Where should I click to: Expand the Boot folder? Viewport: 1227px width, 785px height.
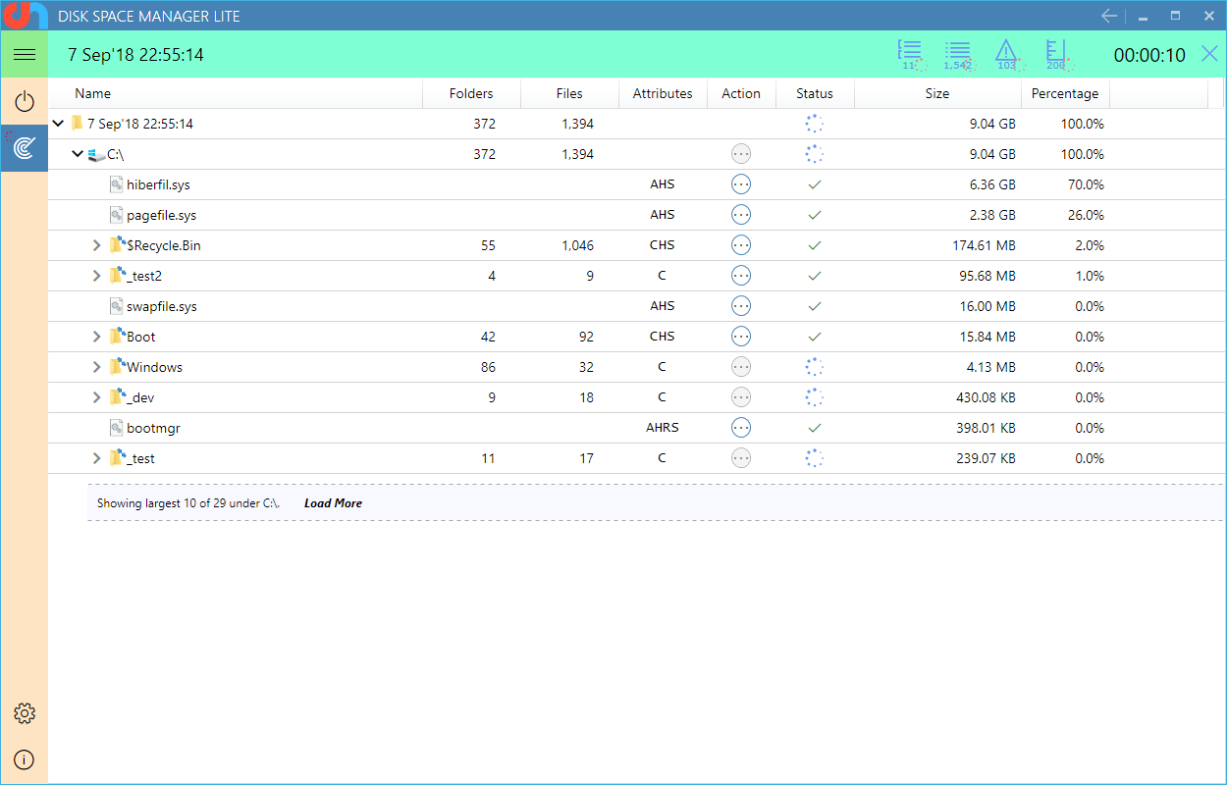[x=96, y=337]
